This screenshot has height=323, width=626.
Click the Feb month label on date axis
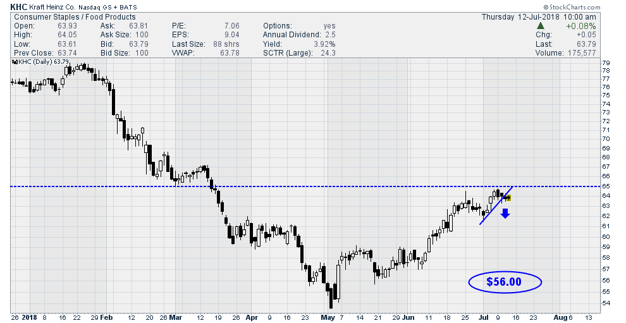coord(106,318)
